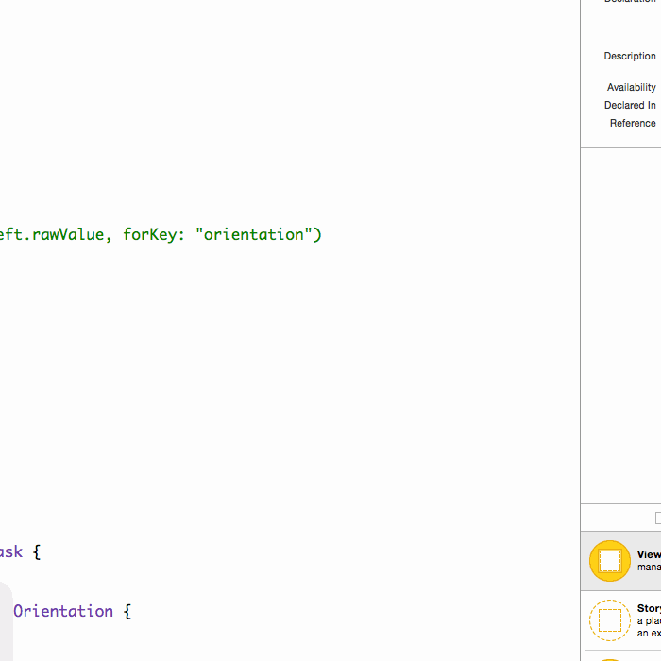This screenshot has height=661, width=661.
Task: Click the opening brace after Orientation
Action: (127, 611)
